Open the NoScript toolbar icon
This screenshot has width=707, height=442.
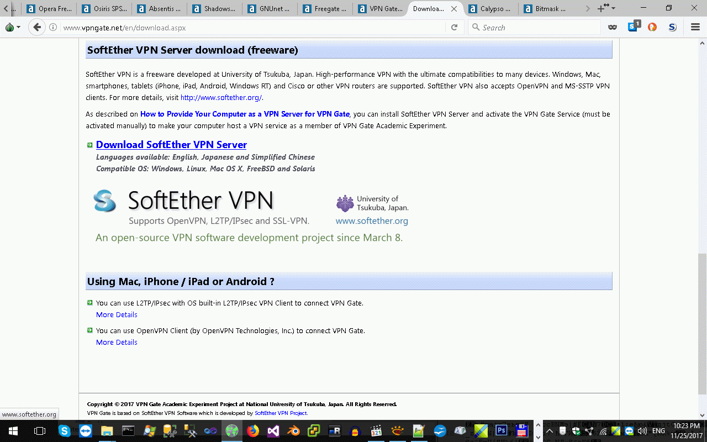(672, 27)
